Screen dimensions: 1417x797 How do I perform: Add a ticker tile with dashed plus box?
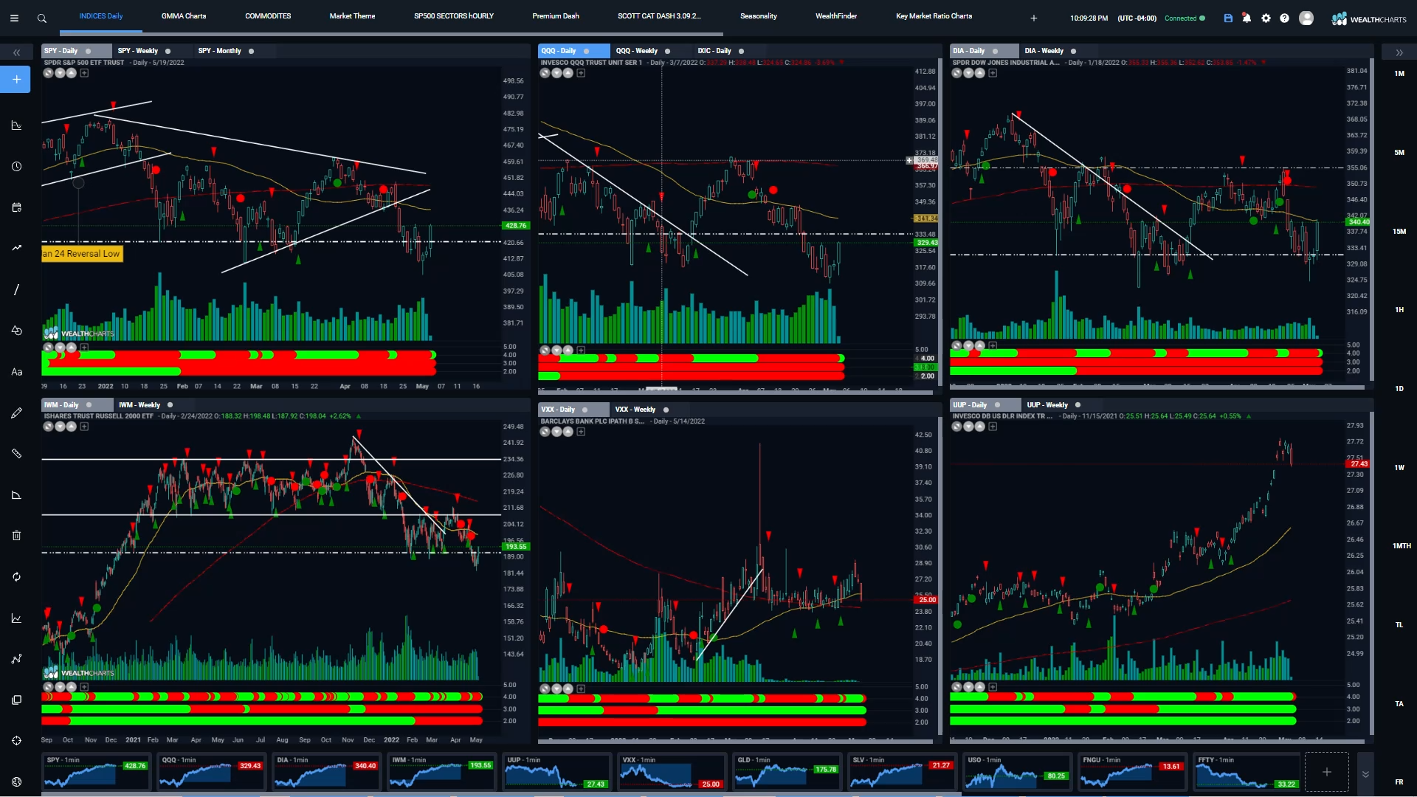coord(1327,772)
